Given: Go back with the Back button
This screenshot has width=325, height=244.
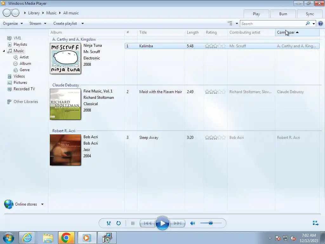Looking at the screenshot, I should [7, 13].
